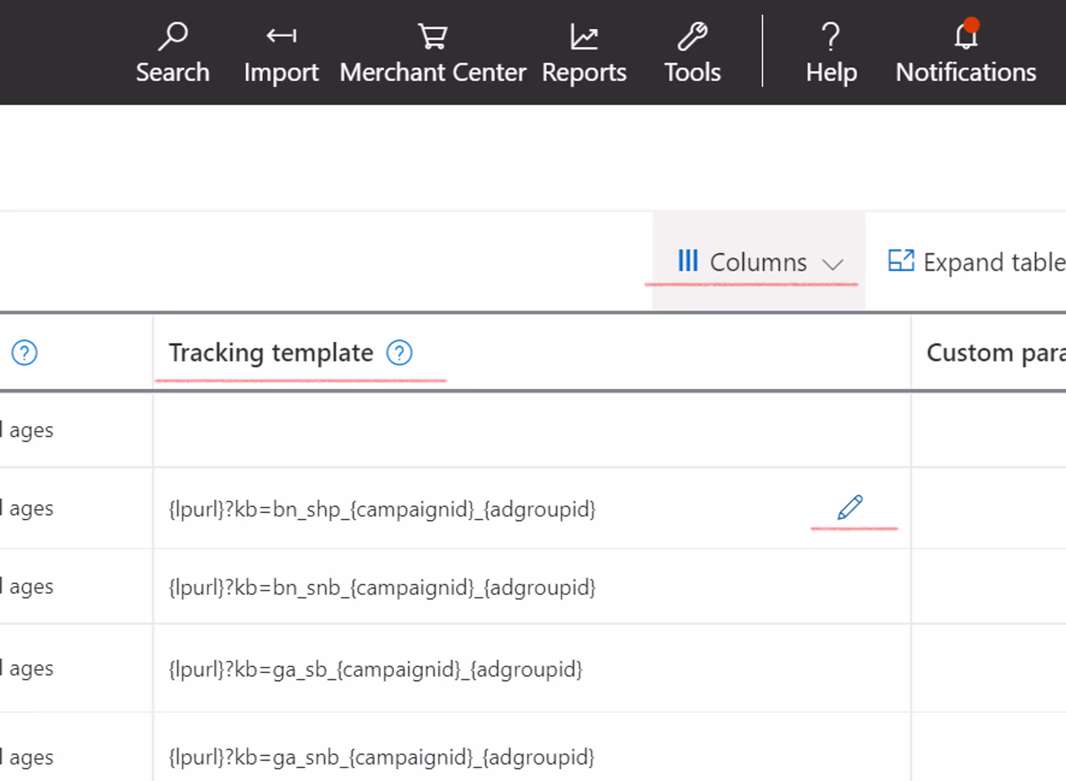This screenshot has width=1066, height=781.
Task: Select the ga_snb tracking template cell
Action: [x=381, y=757]
